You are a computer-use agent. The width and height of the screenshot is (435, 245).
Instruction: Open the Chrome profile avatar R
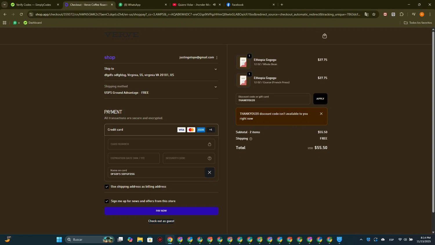422,14
